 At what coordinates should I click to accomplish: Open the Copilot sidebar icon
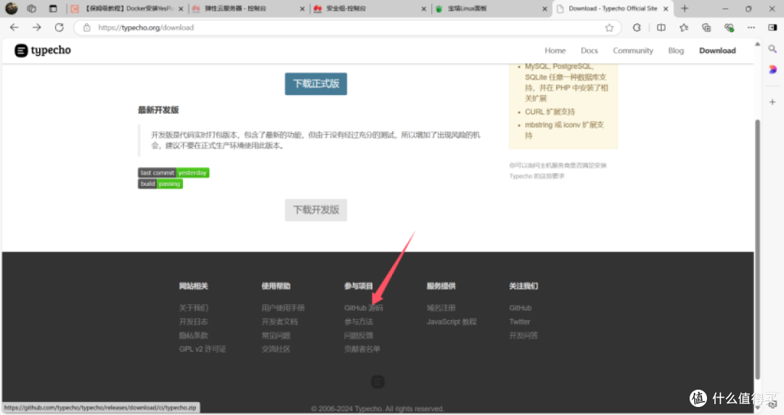[772, 70]
